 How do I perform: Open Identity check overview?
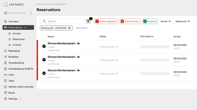tap(21, 87)
